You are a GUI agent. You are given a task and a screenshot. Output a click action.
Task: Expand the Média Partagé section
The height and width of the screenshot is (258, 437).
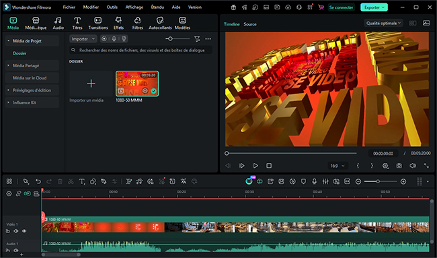[8, 65]
